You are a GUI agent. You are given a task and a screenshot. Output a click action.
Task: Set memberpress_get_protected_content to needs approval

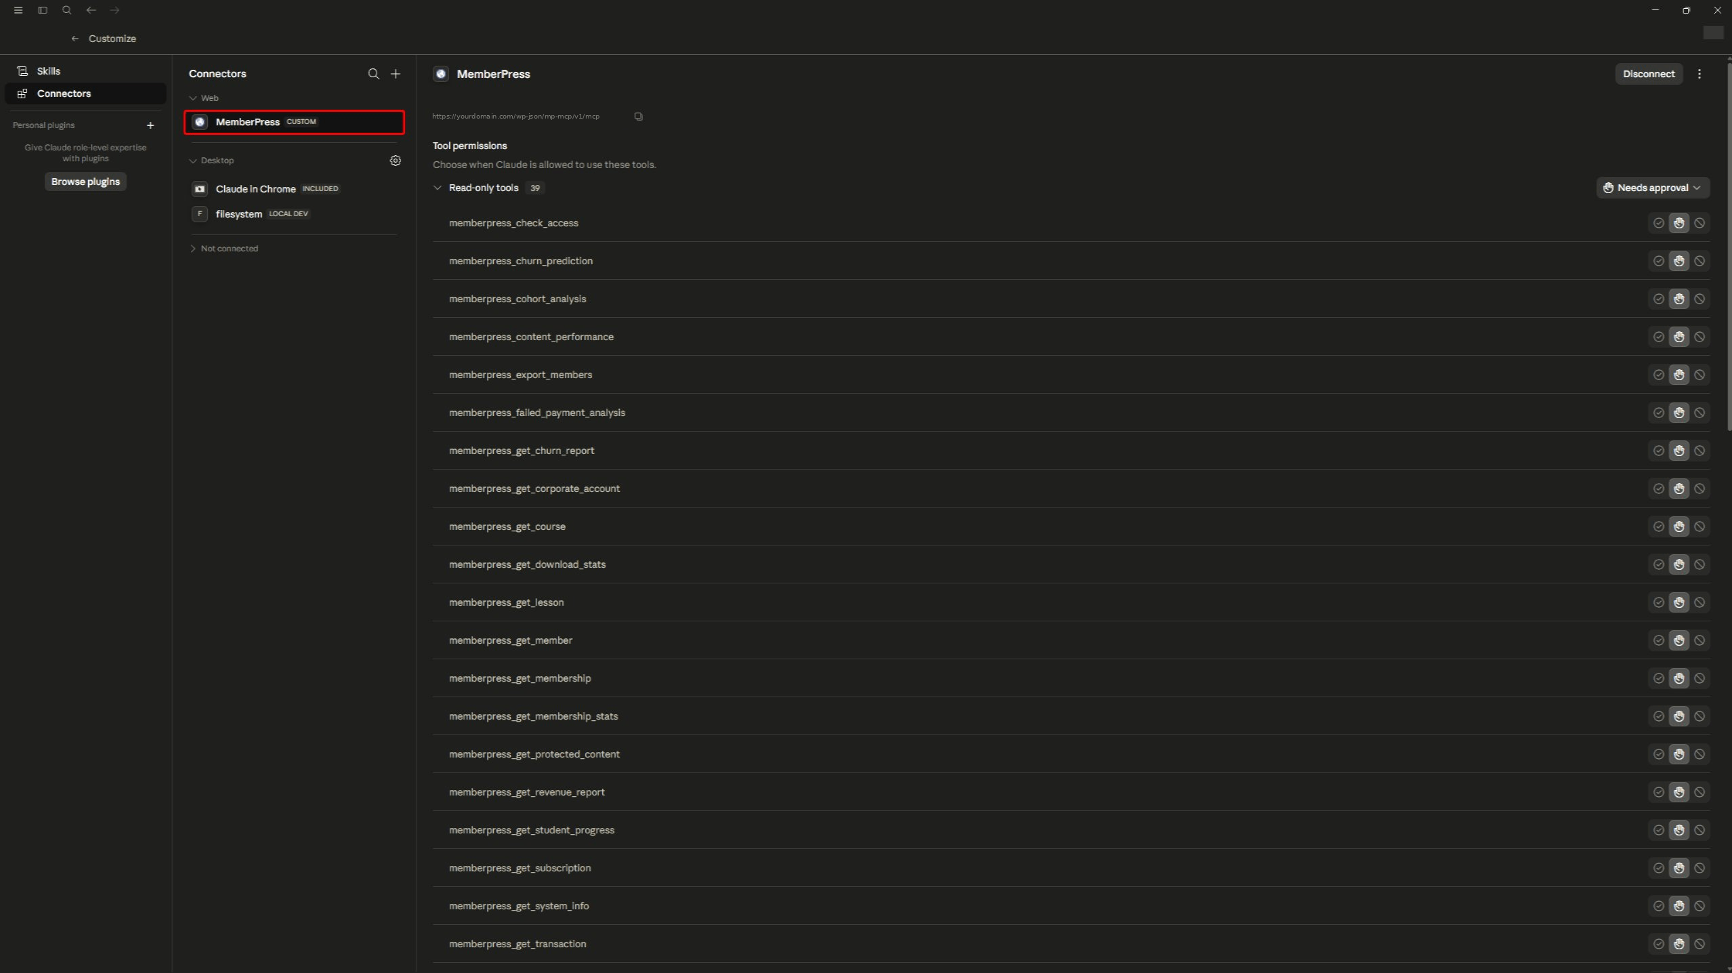(1678, 754)
